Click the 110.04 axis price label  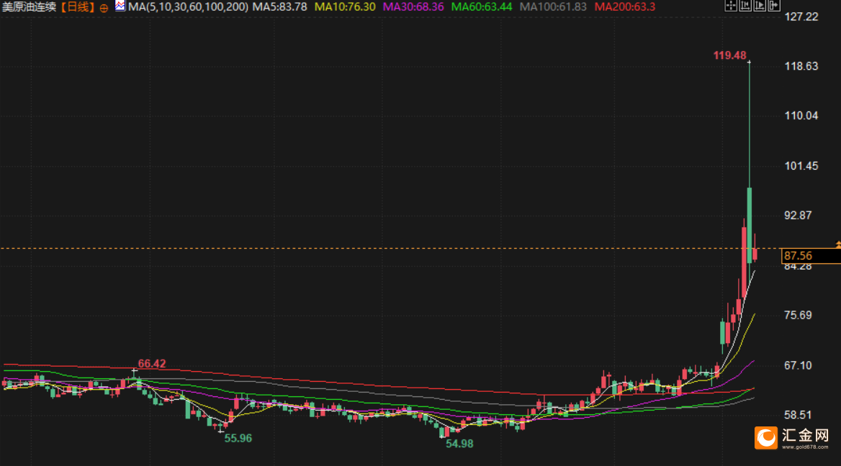pos(801,115)
